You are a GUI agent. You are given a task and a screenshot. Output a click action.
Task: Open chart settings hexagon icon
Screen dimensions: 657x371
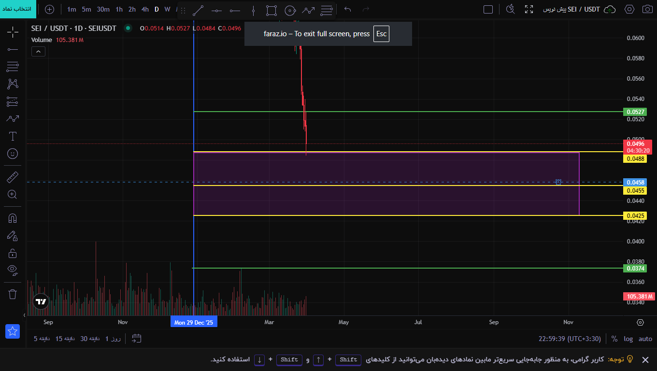pos(629,9)
